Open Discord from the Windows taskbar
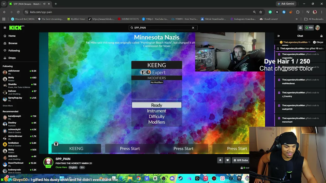Image resolution: width=326 pixels, height=183 pixels. (172, 178)
